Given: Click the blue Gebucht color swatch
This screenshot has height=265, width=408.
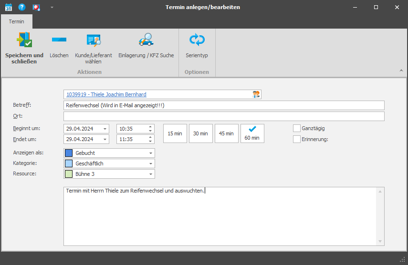Looking at the screenshot, I should click(x=69, y=153).
